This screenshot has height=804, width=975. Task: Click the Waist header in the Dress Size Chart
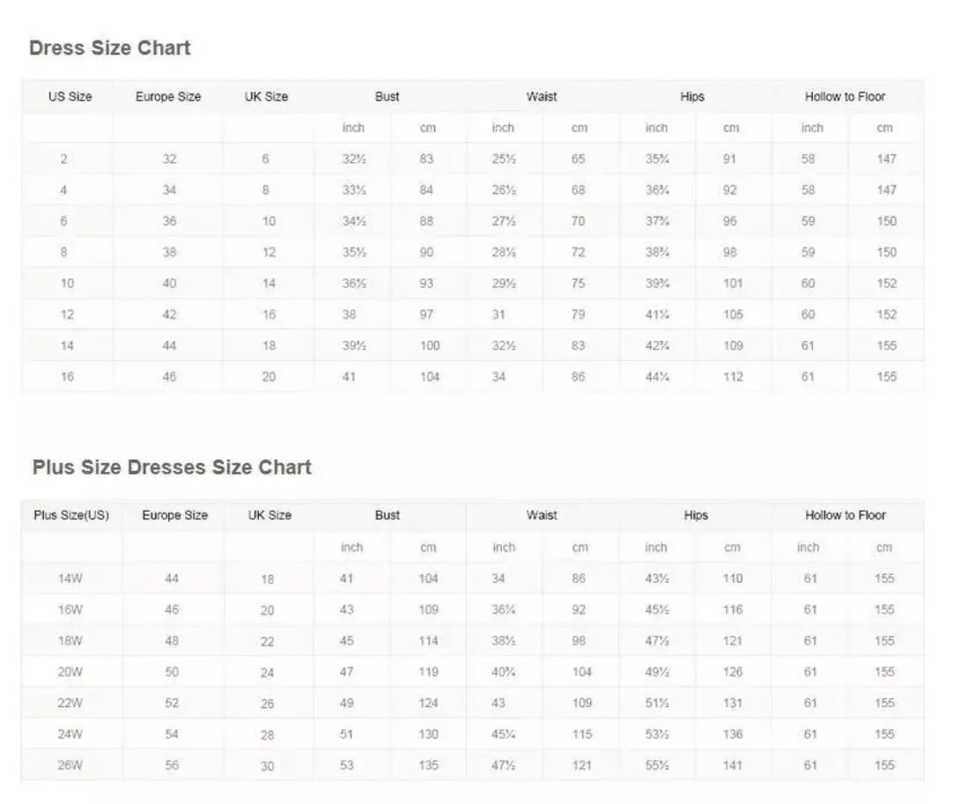pyautogui.click(x=542, y=96)
